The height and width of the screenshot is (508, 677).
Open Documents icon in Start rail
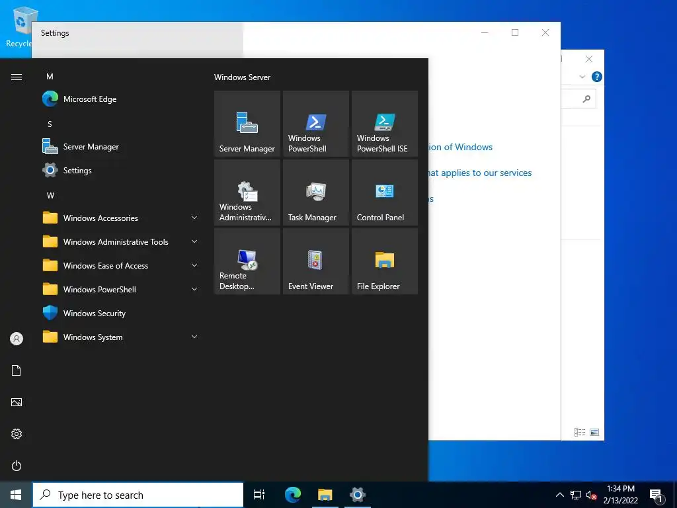point(17,370)
